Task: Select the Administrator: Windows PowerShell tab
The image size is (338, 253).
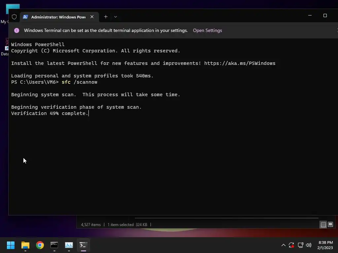Action: [x=59, y=17]
